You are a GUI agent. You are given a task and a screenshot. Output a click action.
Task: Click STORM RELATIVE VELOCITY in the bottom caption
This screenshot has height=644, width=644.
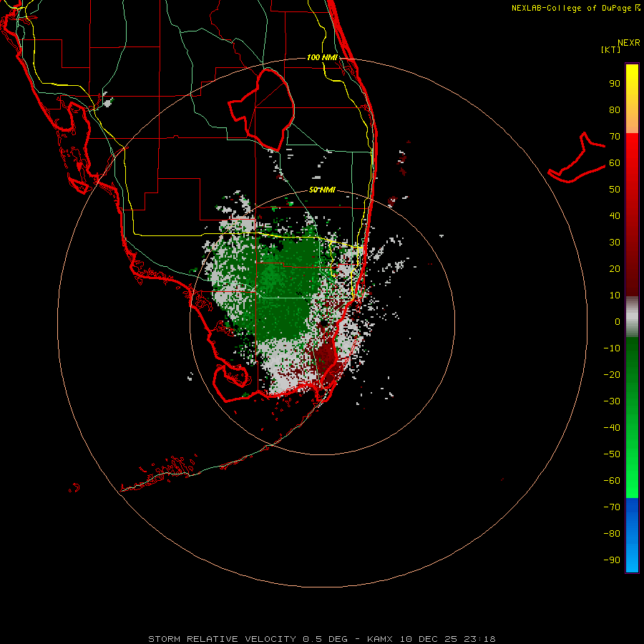click(222, 639)
